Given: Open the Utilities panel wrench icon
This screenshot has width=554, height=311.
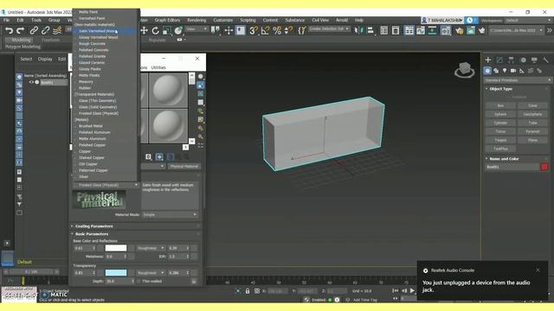Looking at the screenshot, I should coord(546,60).
